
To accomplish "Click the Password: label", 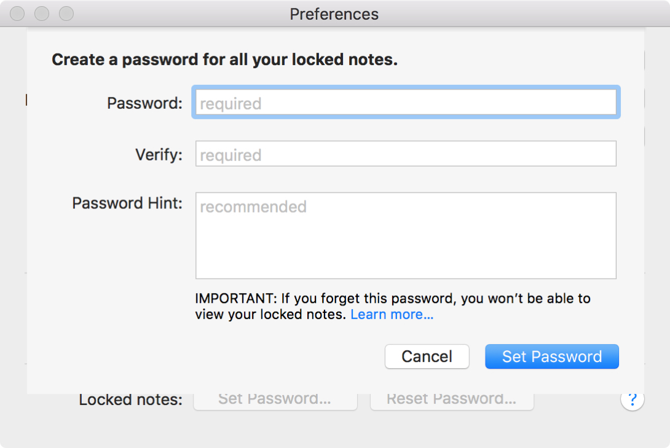I will click(144, 103).
